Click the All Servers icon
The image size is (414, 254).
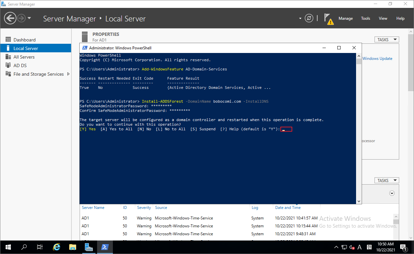pos(8,57)
